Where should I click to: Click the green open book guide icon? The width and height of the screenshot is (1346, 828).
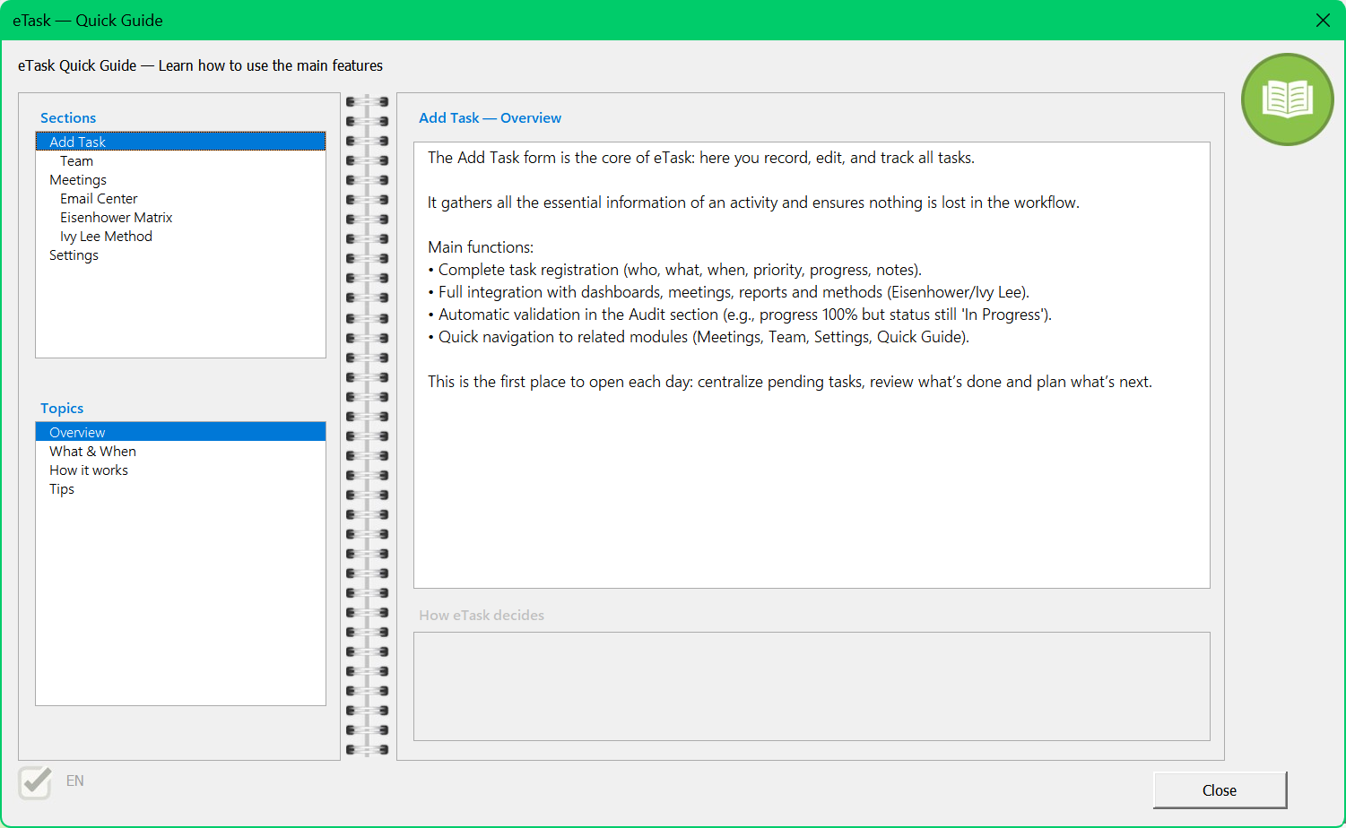pyautogui.click(x=1287, y=99)
